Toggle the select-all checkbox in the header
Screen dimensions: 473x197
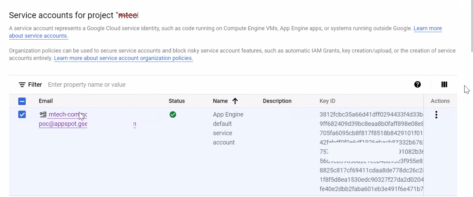click(x=22, y=101)
